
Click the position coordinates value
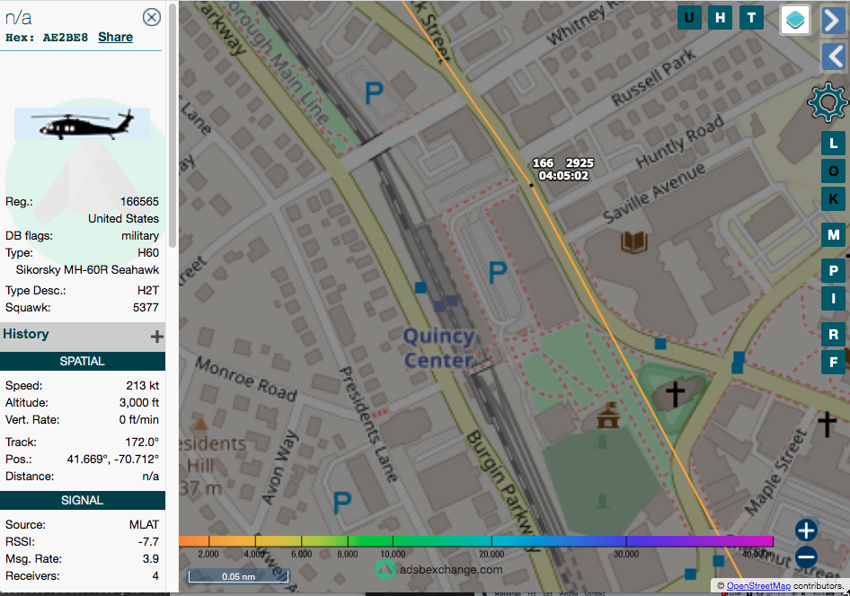click(112, 459)
